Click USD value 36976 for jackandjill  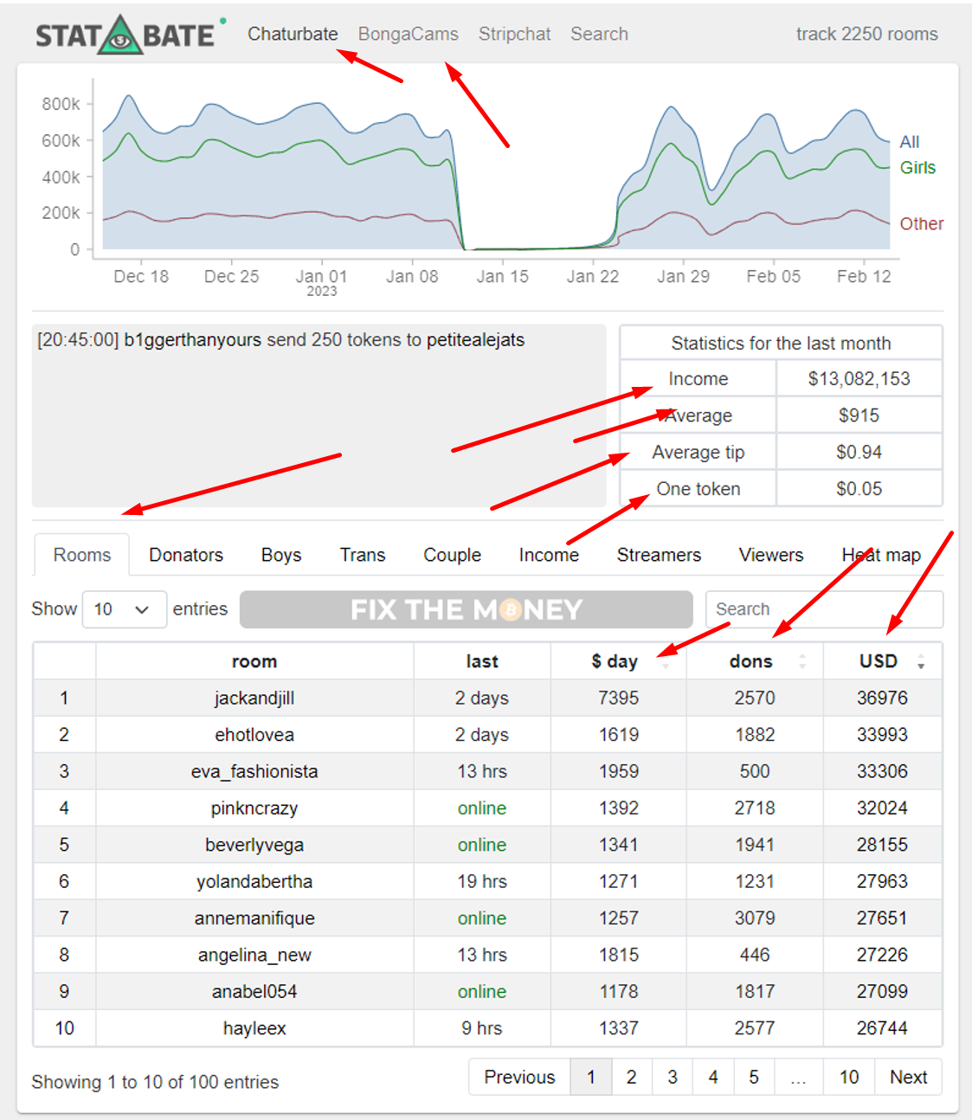pyautogui.click(x=882, y=698)
